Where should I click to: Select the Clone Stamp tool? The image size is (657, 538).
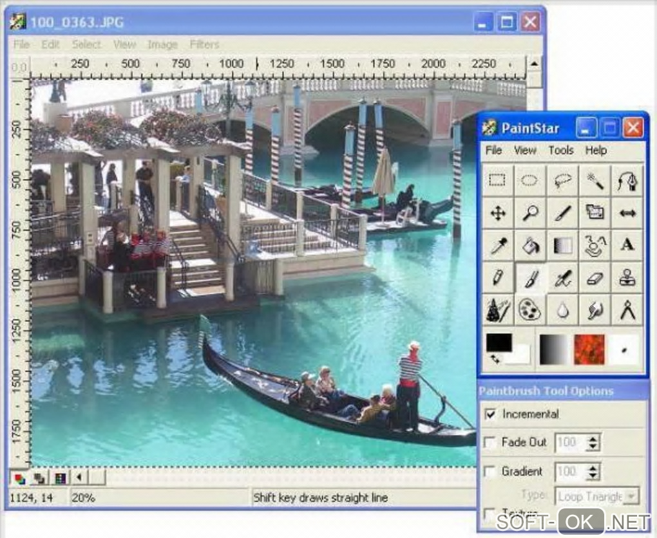click(x=627, y=277)
